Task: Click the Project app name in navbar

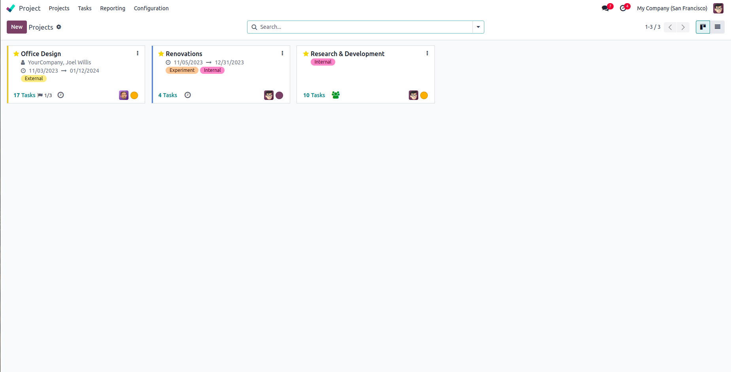Action: (x=30, y=8)
